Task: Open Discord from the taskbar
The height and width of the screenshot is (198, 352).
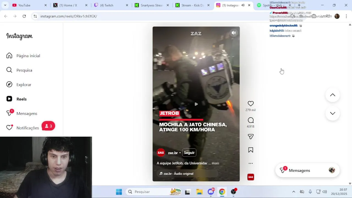Action: 211,192
